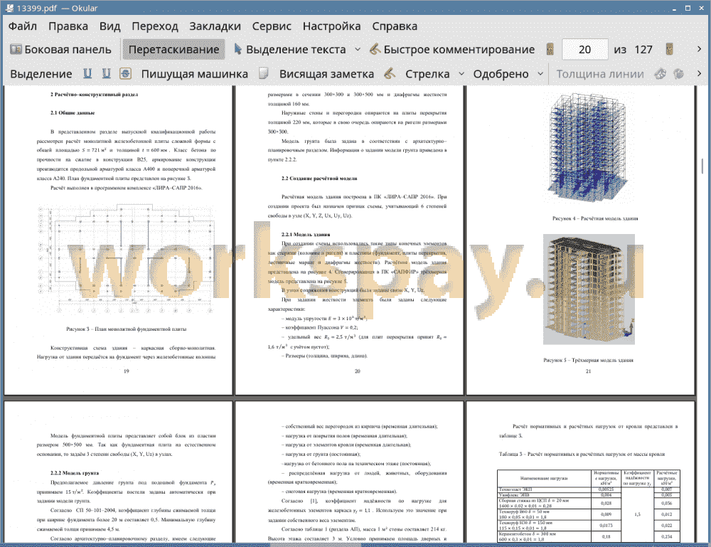Toggle the Висящая заметка popup note tool
The height and width of the screenshot is (547, 711).
tap(326, 74)
